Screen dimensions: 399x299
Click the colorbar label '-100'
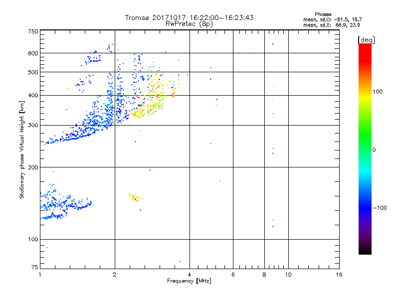(x=380, y=208)
